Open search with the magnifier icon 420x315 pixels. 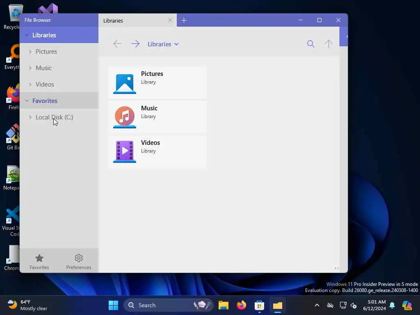(310, 43)
